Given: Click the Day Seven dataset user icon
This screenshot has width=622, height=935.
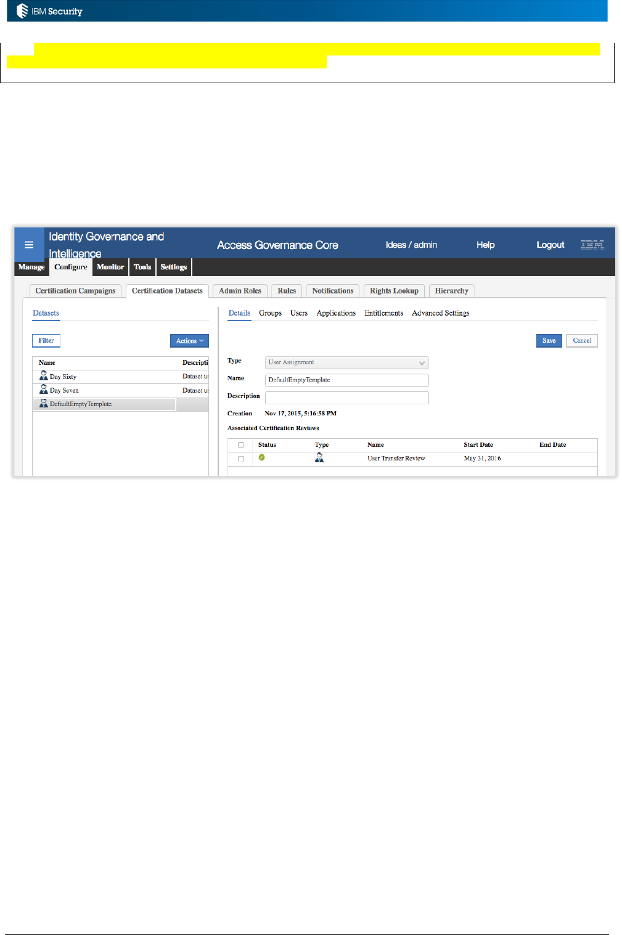Looking at the screenshot, I should pos(44,389).
